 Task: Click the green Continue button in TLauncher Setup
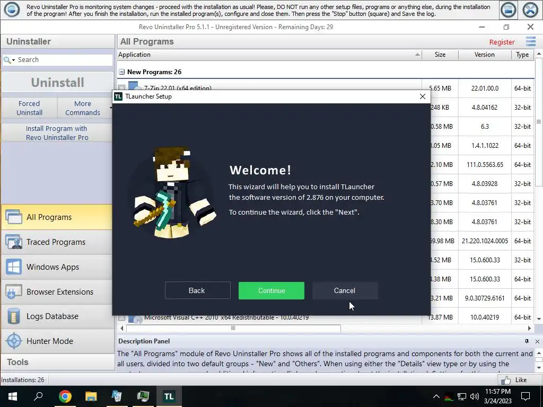pos(271,291)
